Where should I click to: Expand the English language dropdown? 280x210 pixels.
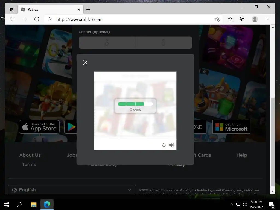point(72,190)
